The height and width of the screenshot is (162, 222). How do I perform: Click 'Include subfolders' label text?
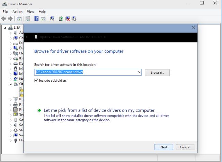pos(53,81)
